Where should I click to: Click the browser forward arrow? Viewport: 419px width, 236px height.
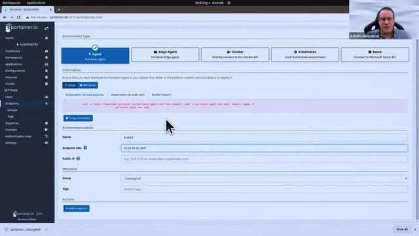(12, 17)
